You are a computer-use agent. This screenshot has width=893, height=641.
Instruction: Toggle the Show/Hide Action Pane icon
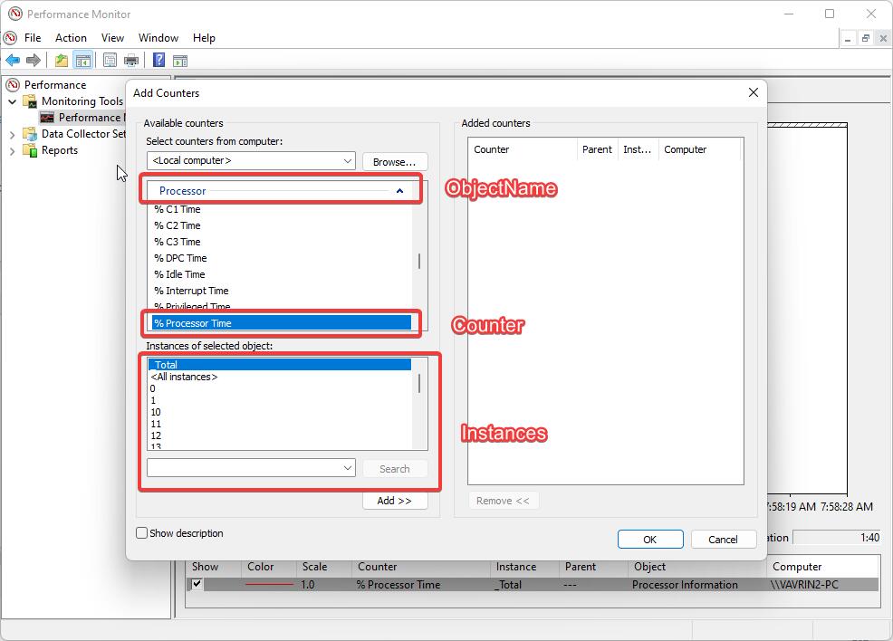pos(180,61)
